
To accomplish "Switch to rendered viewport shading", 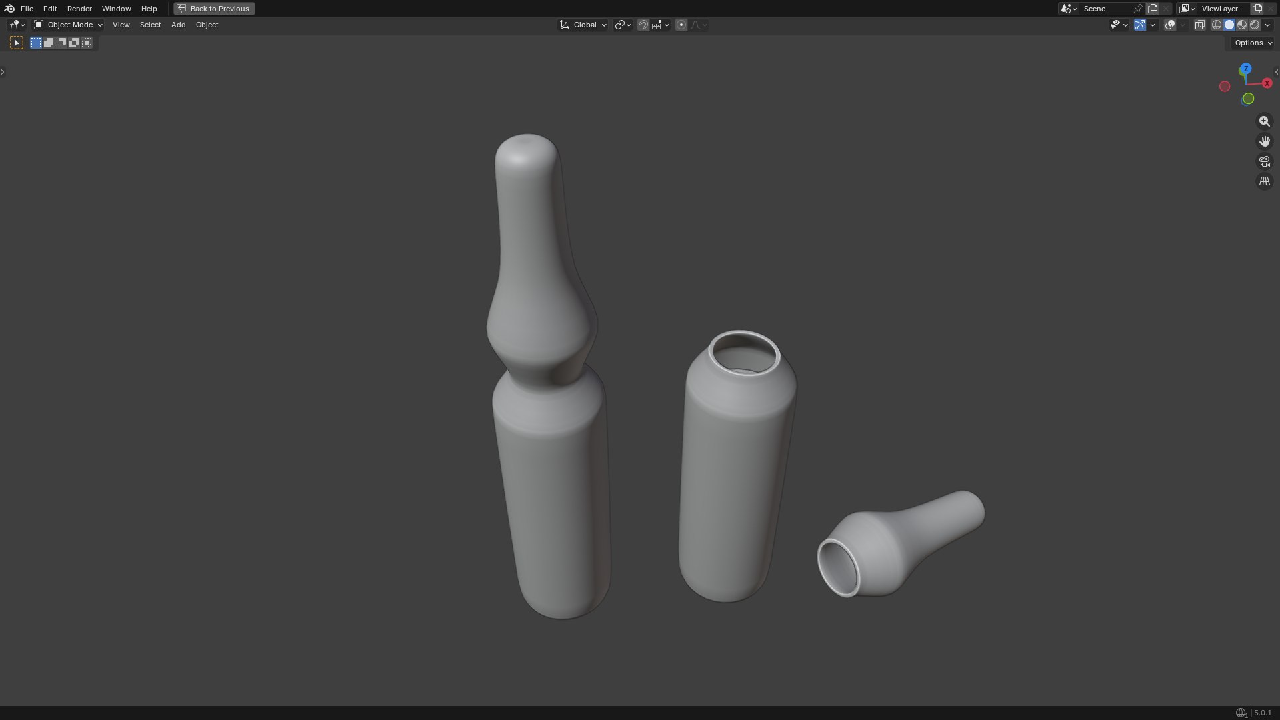I will click(1255, 25).
